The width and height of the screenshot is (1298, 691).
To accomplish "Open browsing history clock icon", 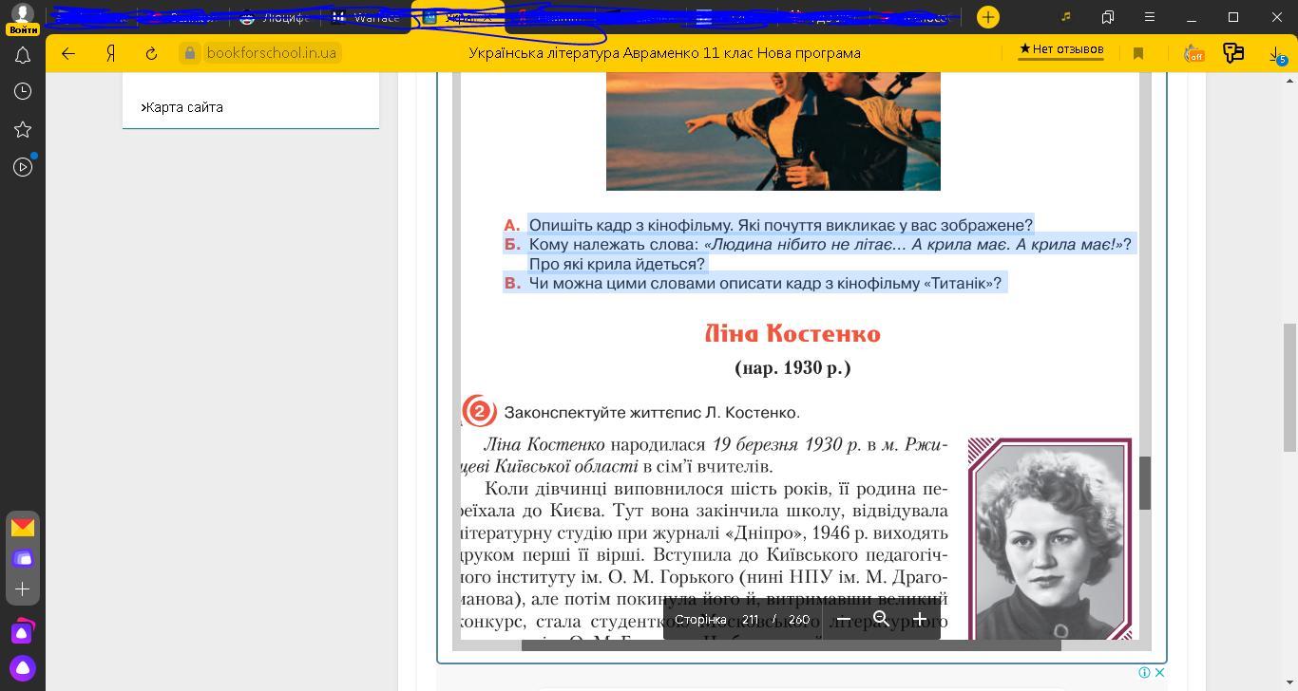I will click(23, 91).
